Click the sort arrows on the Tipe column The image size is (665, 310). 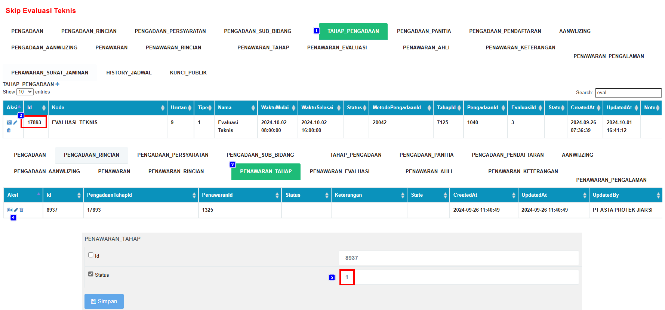[x=210, y=108]
